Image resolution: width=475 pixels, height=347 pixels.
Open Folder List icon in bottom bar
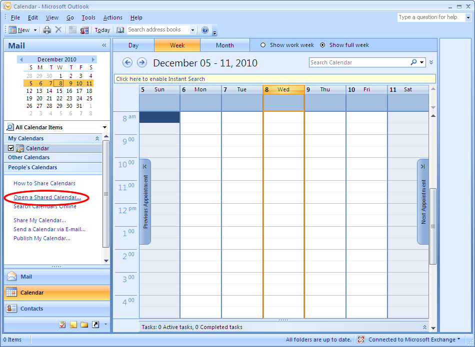click(x=84, y=325)
